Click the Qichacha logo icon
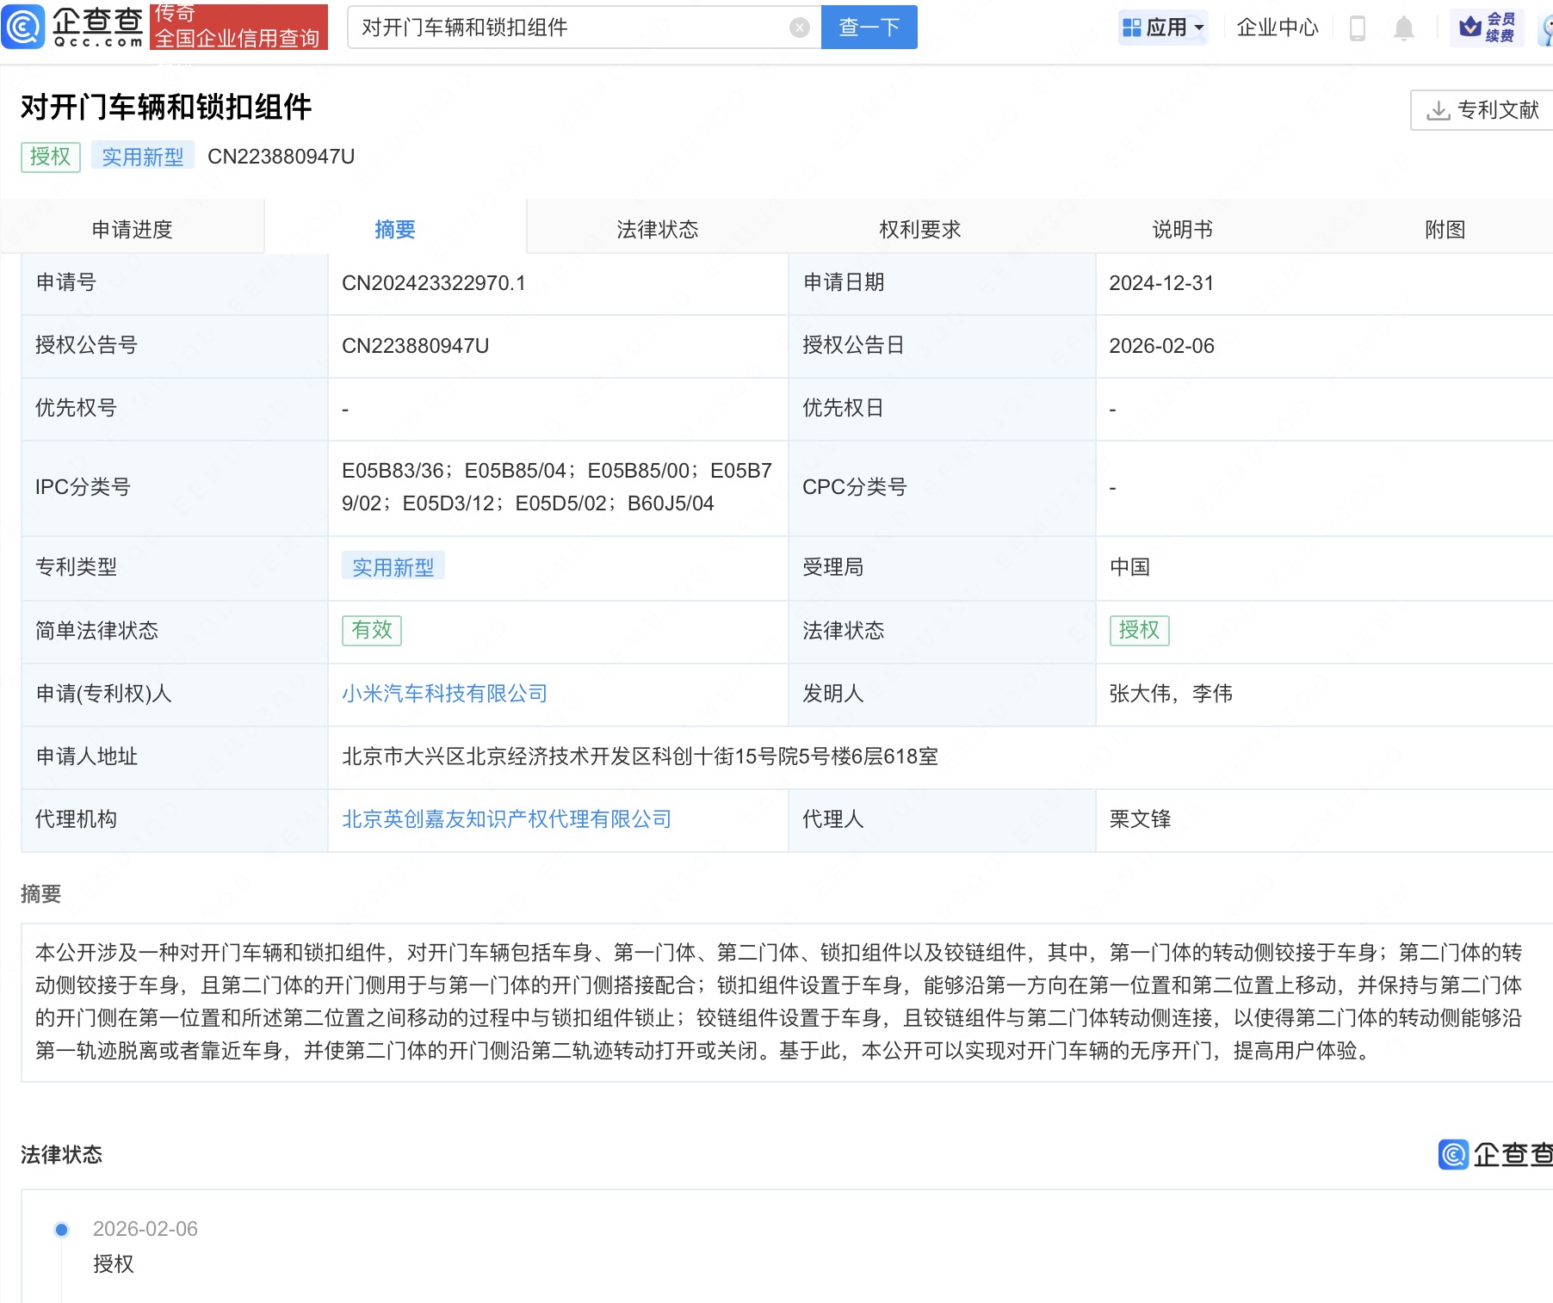Screen dimensions: 1553x1303 23,27
